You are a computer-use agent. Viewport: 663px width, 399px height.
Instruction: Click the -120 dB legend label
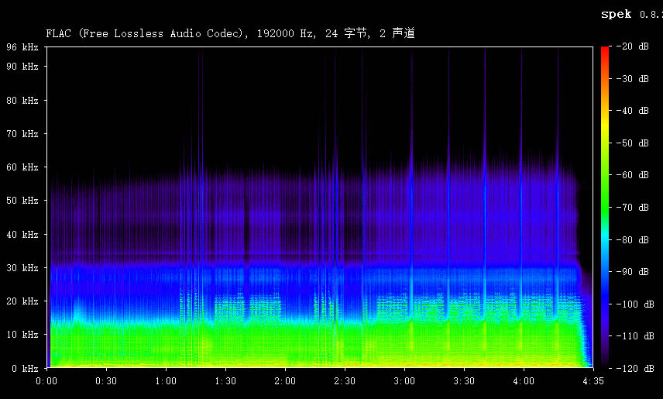635,368
